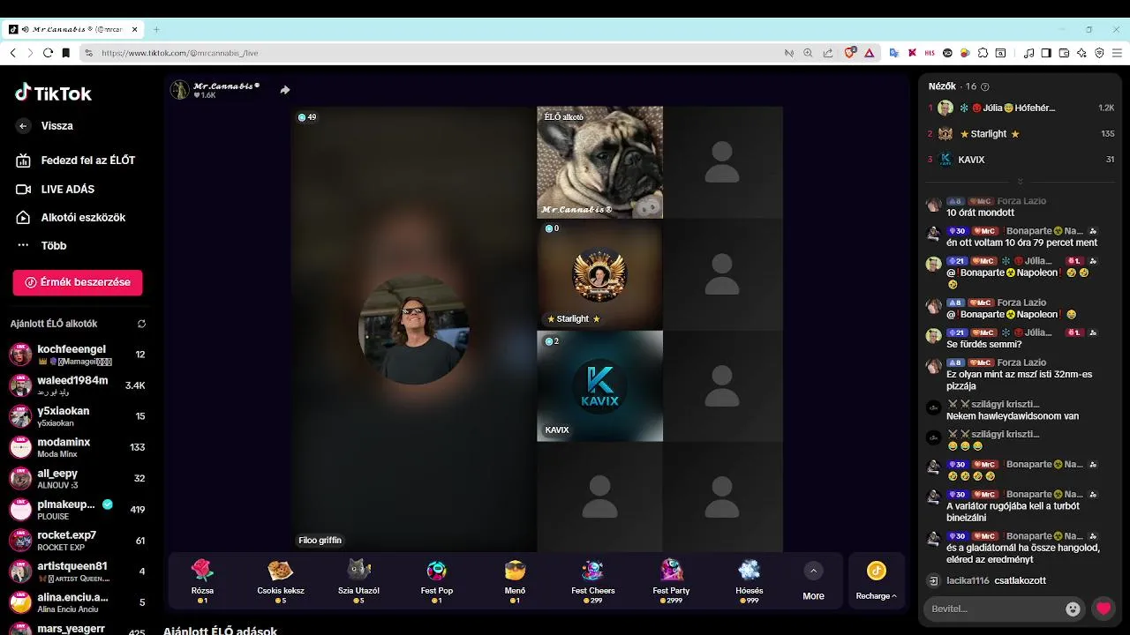Open Brave Shields lion icon

tap(850, 53)
